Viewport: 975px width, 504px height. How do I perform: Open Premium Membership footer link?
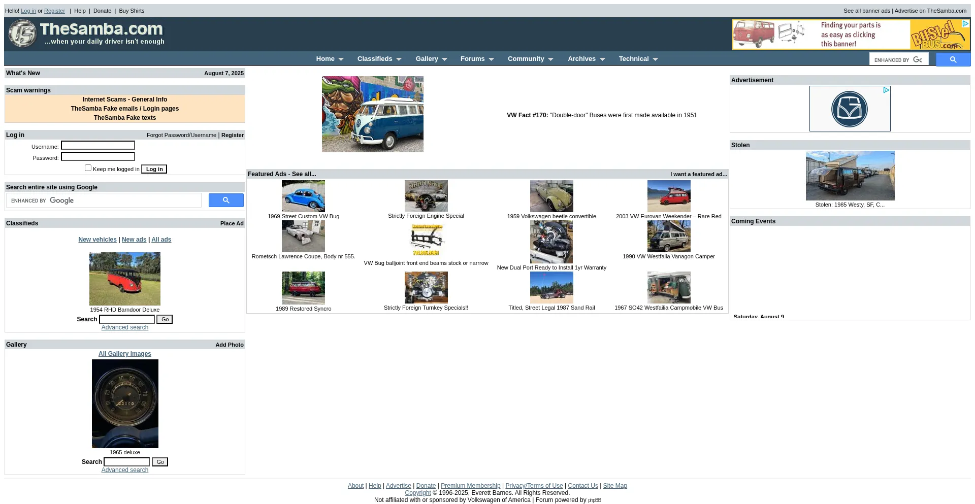click(x=470, y=486)
